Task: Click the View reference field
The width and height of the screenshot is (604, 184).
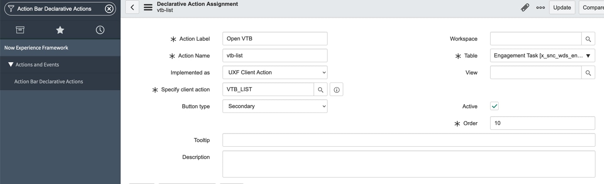Action: coord(536,72)
